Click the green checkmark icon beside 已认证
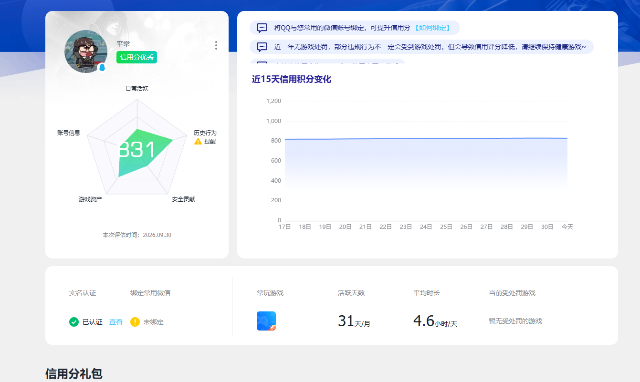 (x=74, y=322)
